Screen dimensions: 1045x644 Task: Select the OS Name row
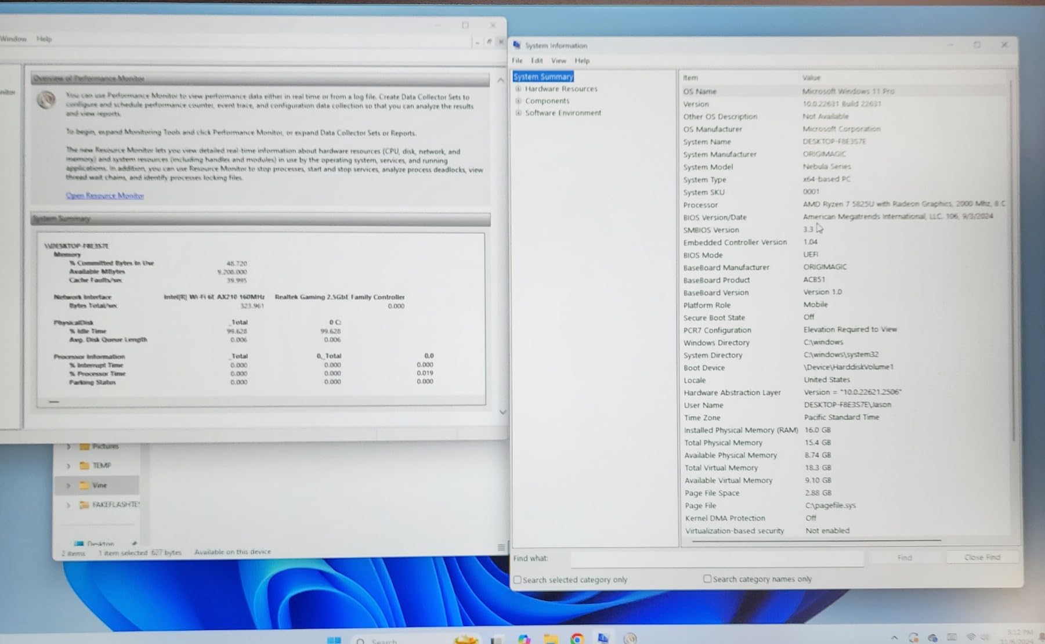coord(845,91)
